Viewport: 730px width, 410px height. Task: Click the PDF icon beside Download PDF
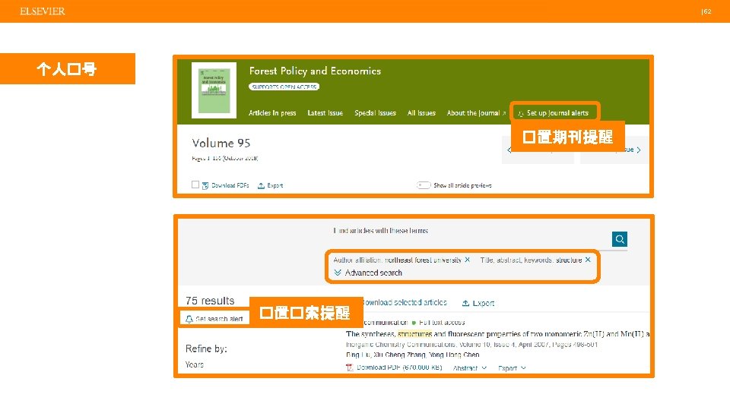tap(350, 367)
